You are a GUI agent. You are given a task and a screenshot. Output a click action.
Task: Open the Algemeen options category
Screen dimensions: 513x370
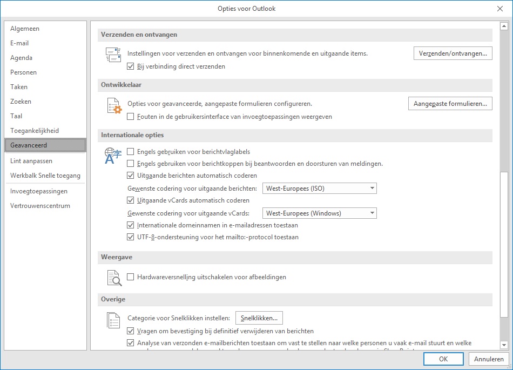45,29
